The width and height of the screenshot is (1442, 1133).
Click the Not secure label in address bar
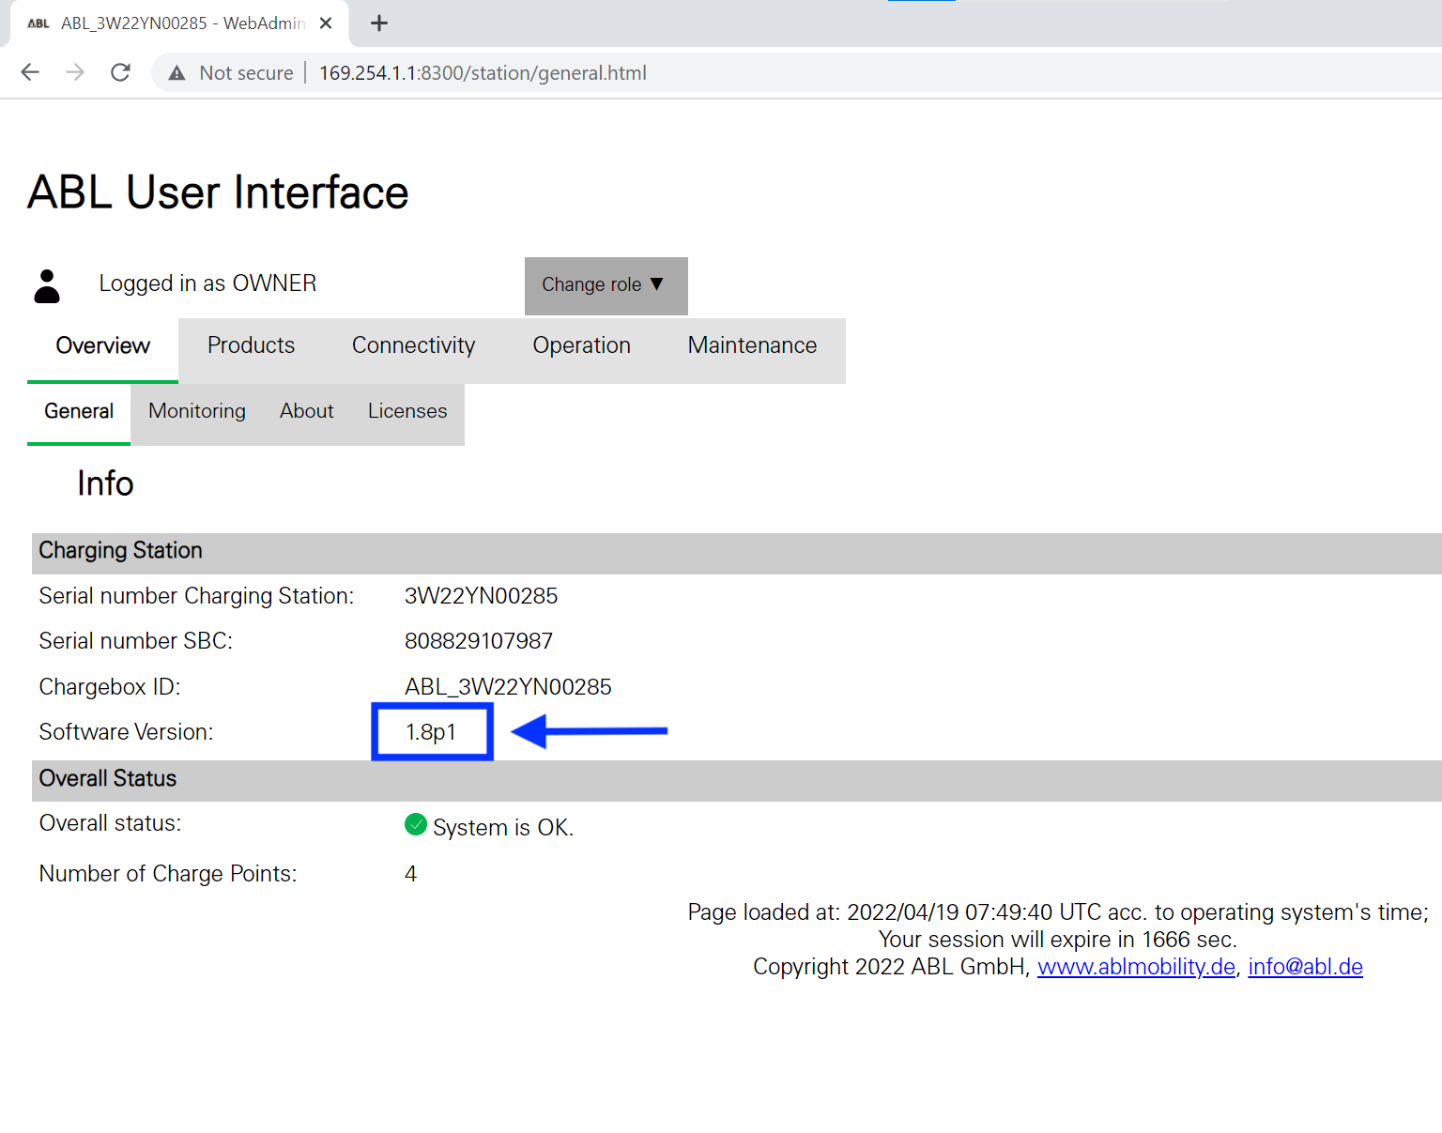tap(246, 73)
